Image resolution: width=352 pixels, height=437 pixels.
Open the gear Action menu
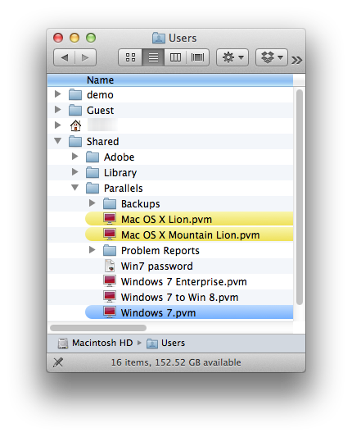click(x=232, y=57)
